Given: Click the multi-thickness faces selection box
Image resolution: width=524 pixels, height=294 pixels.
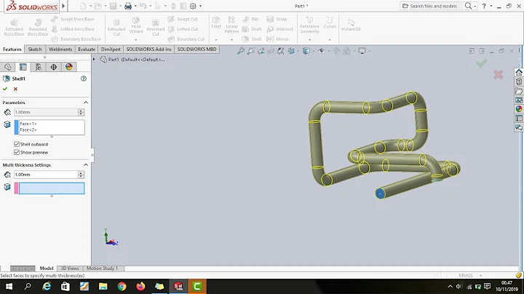Looking at the screenshot, I should 52,188.
